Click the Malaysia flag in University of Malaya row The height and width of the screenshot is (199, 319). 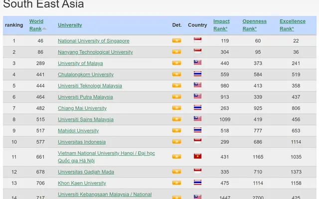click(197, 62)
